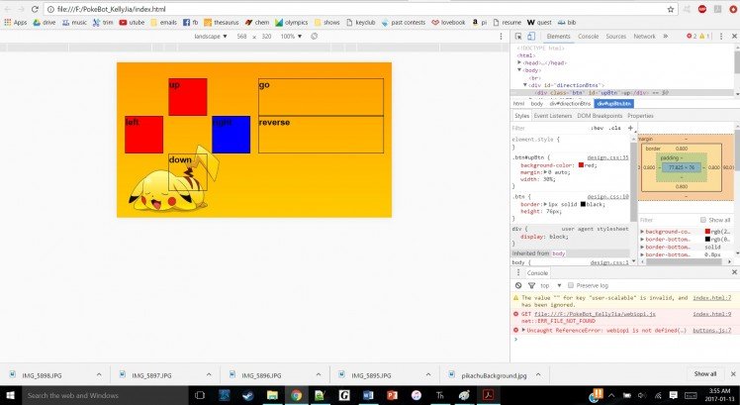This screenshot has width=740, height=405.
Task: Click the buttons.js:7 source link
Action: point(711,331)
